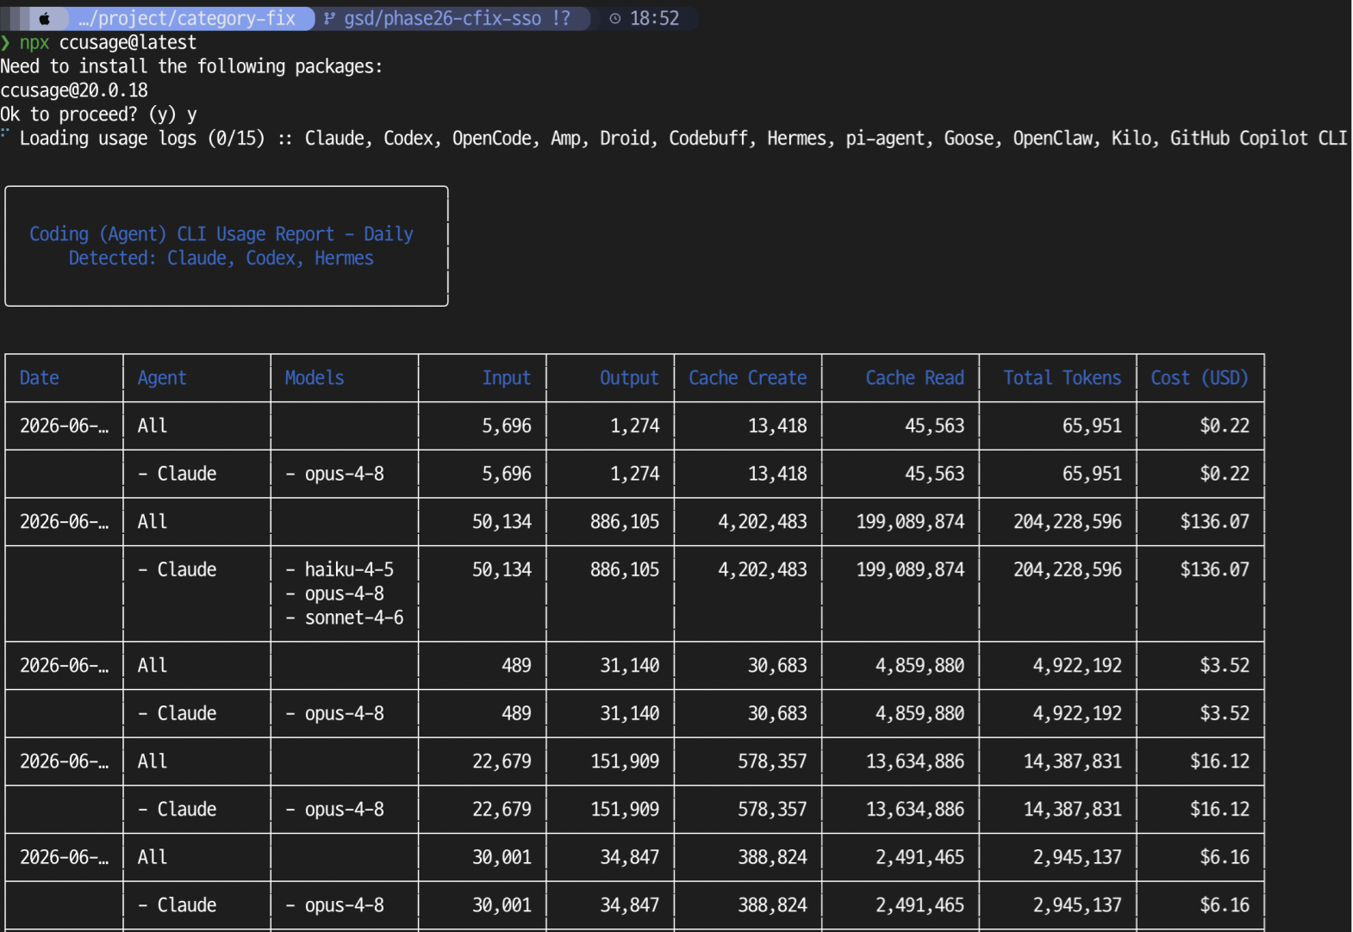Click the 'Coding (Agent) CLI Usage Report – Daily' title
1353x932 pixels.
[221, 234]
